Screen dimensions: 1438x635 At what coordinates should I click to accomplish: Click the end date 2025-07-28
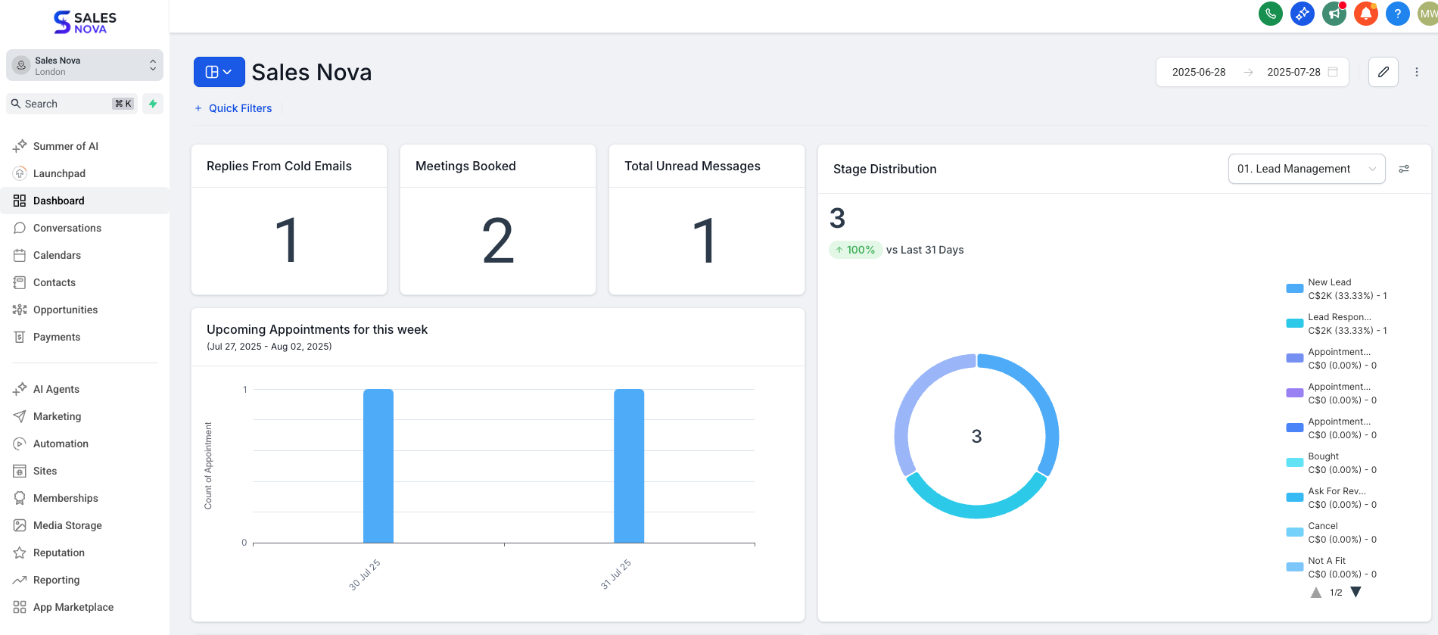coord(1293,72)
